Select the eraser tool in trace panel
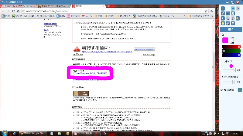The image size is (243, 136). pyautogui.click(x=223, y=14)
